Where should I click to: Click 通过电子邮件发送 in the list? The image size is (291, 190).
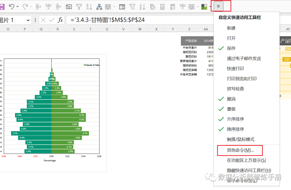[x=244, y=58]
